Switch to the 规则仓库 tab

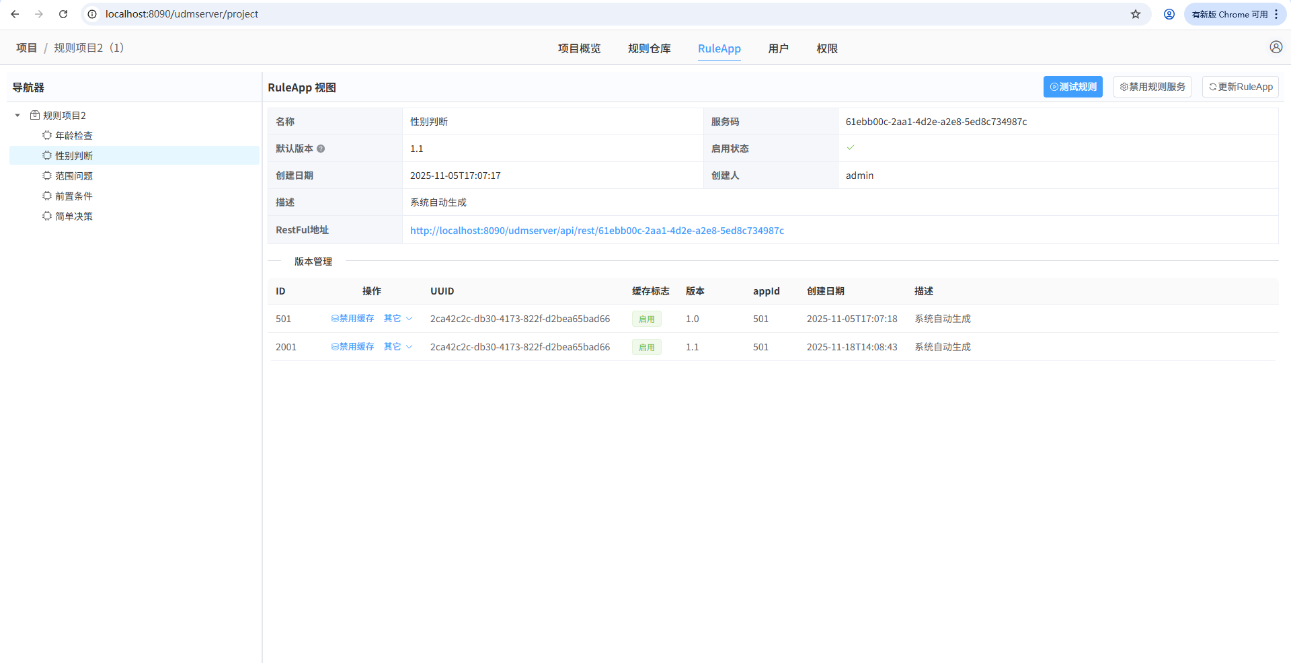[x=649, y=48]
